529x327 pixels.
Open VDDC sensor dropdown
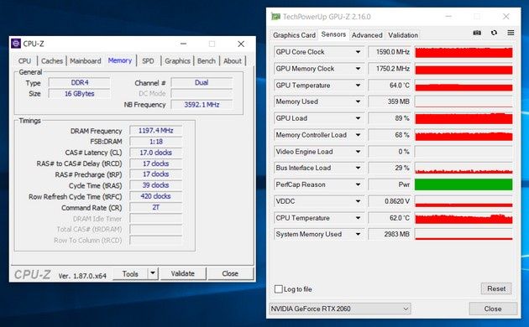358,201
